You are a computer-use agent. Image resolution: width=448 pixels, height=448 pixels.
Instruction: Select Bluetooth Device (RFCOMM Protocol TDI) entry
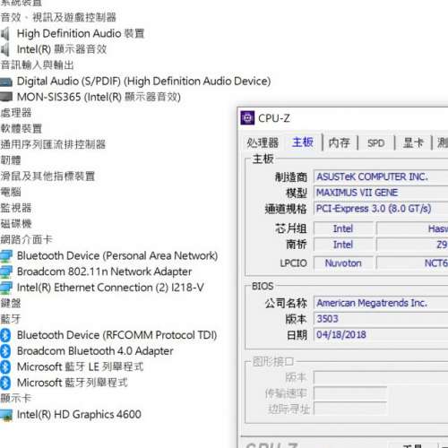tap(116, 335)
